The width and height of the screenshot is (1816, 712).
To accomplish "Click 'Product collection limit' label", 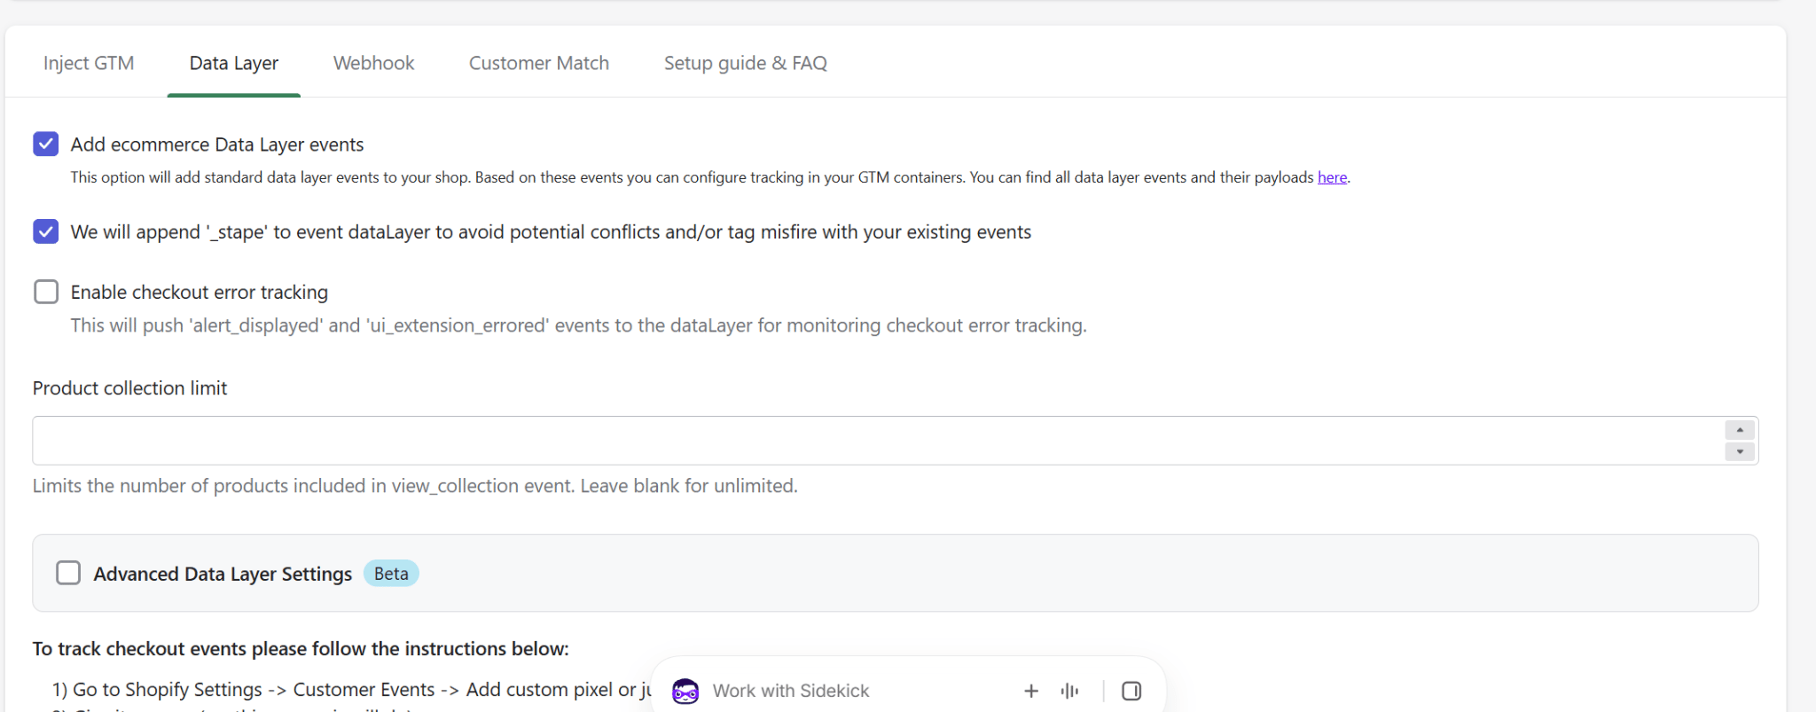I will point(129,388).
